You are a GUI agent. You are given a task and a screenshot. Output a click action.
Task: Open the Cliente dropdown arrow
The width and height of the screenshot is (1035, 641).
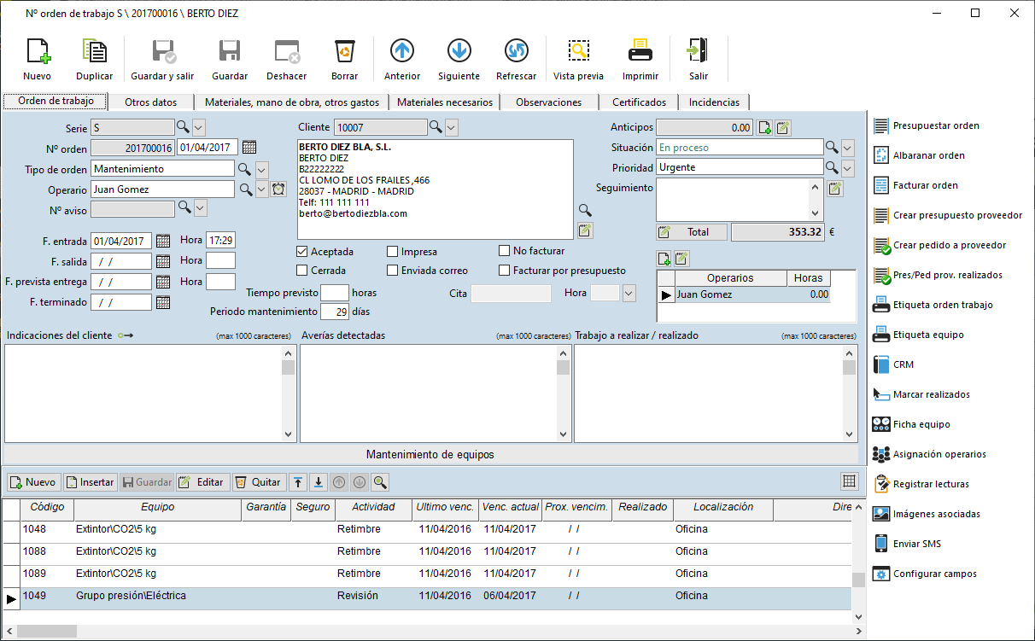(x=452, y=128)
